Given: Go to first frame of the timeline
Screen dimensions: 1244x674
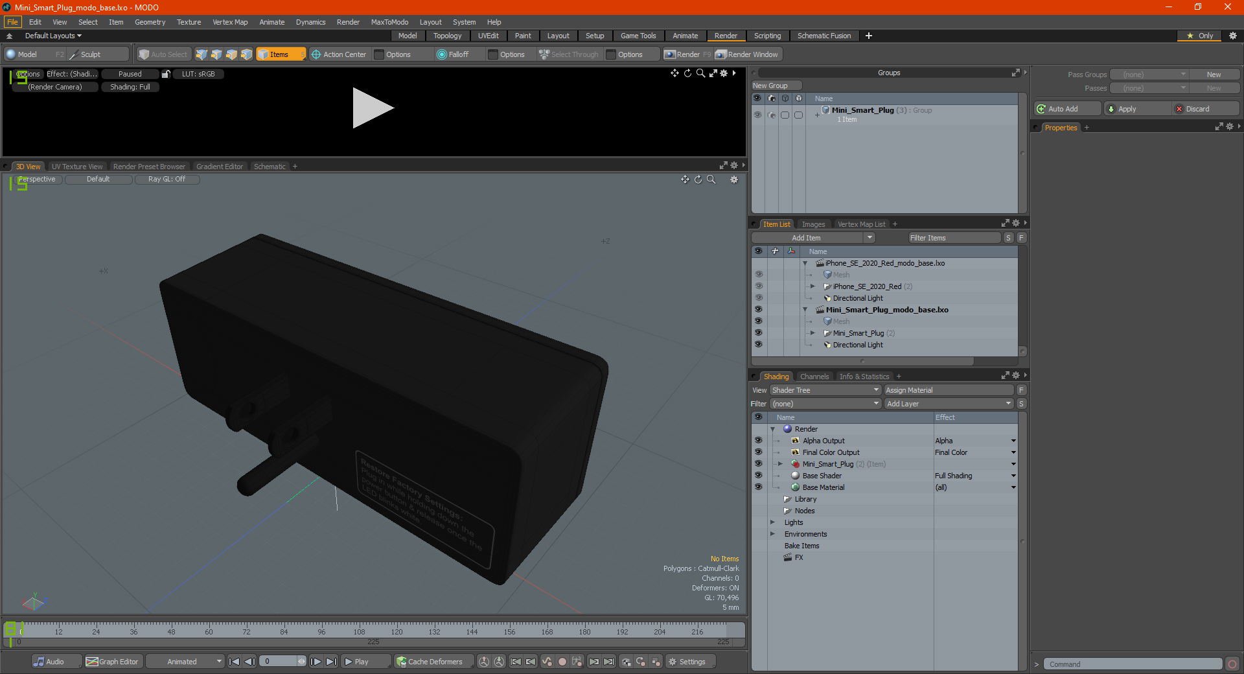Looking at the screenshot, I should click(x=235, y=662).
